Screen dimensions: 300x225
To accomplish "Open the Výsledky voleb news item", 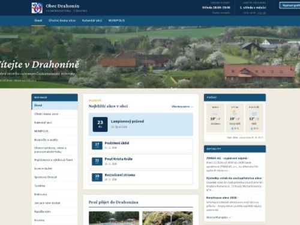I will click(235, 178).
